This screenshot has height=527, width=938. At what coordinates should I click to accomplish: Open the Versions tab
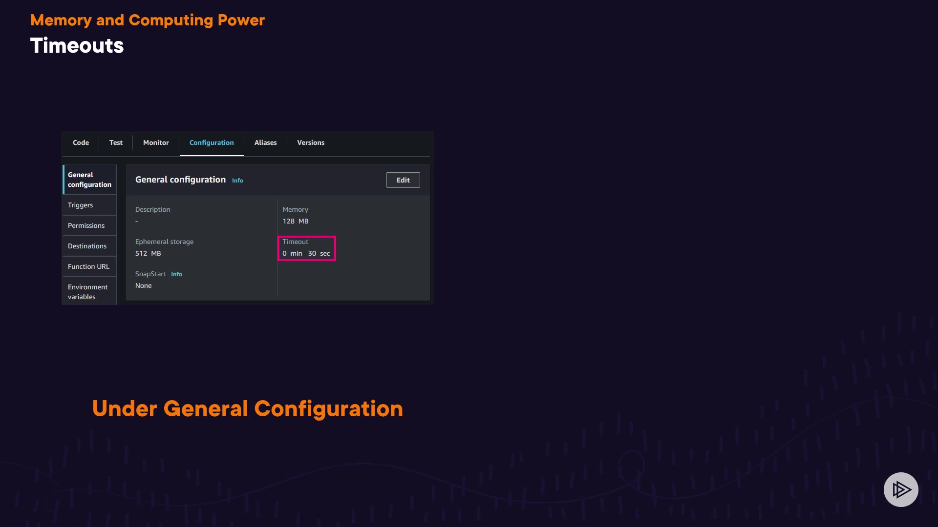[x=311, y=142]
